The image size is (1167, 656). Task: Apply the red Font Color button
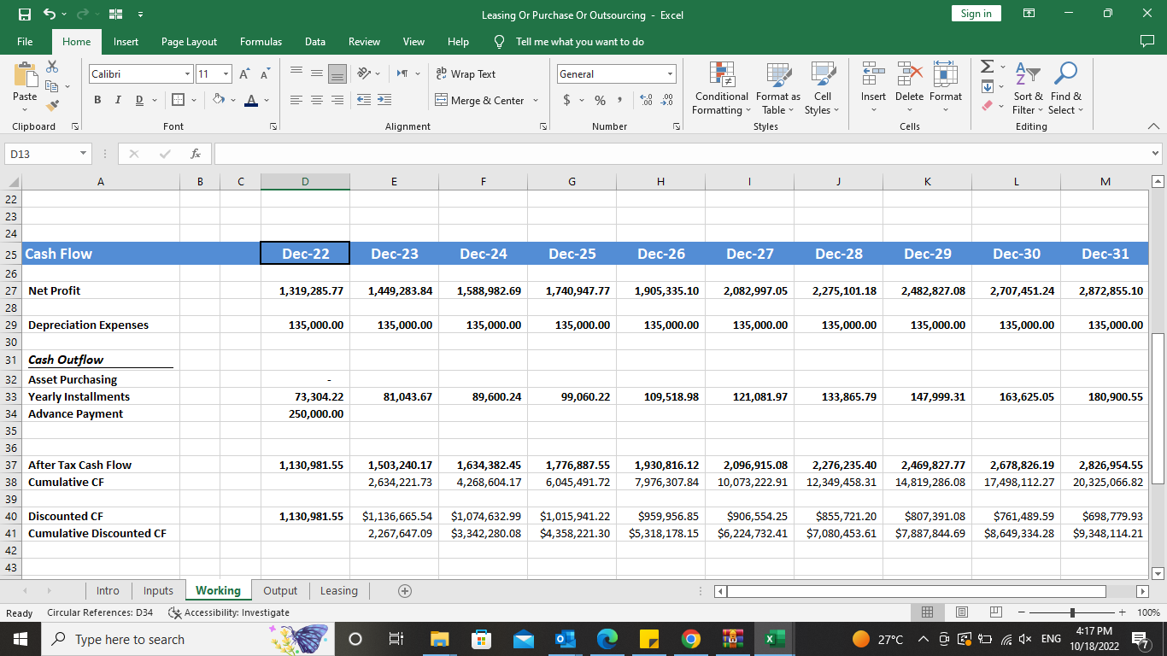tap(251, 101)
